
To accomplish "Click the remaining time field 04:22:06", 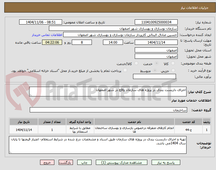I will pos(52,42).
